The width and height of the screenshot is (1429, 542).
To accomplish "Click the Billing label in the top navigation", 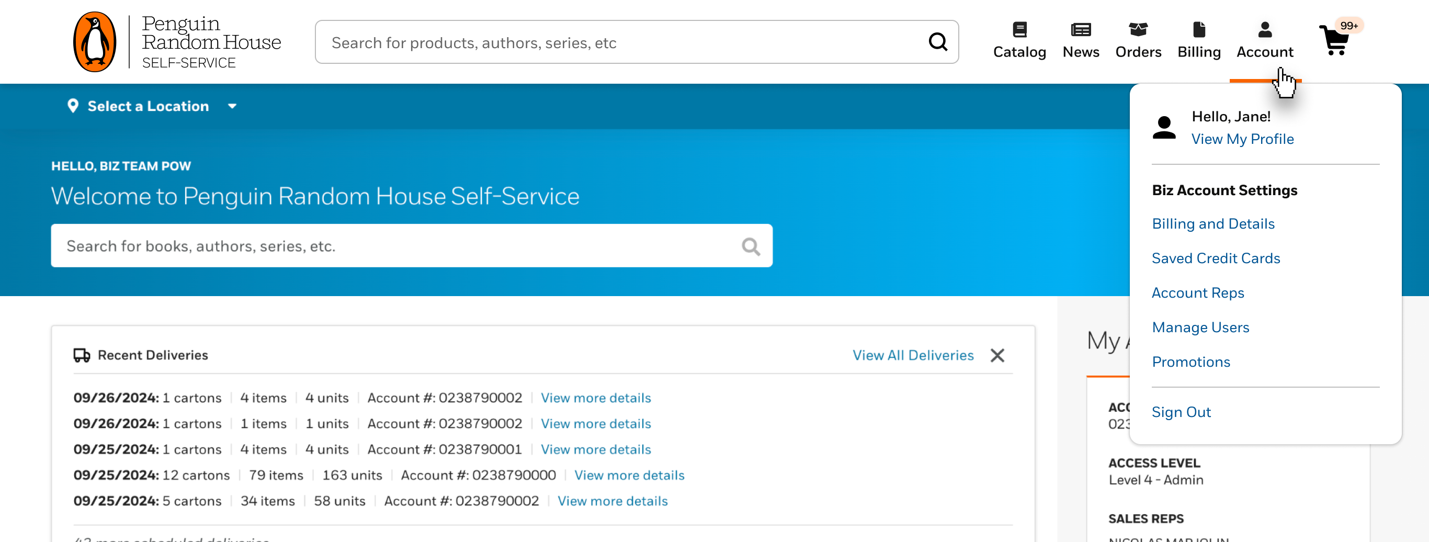I will tap(1199, 52).
